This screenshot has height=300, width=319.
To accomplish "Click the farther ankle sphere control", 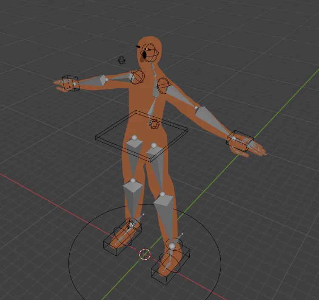I will click(x=131, y=224).
